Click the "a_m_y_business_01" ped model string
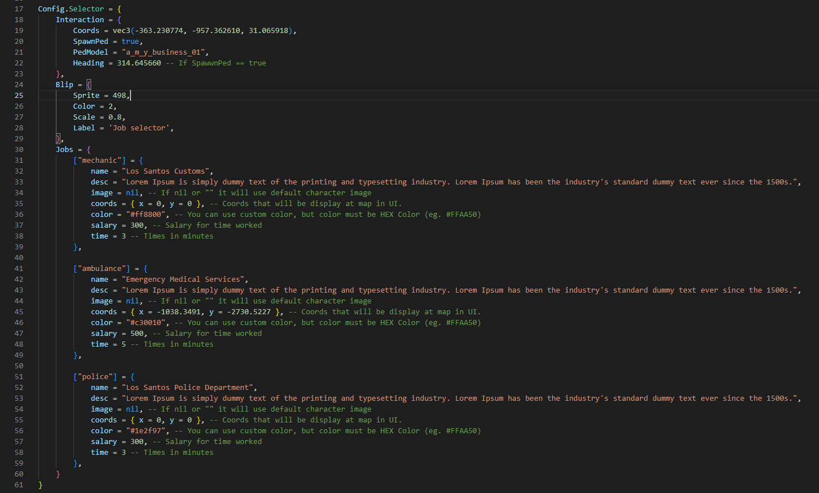Image resolution: width=819 pixels, height=493 pixels. (163, 52)
